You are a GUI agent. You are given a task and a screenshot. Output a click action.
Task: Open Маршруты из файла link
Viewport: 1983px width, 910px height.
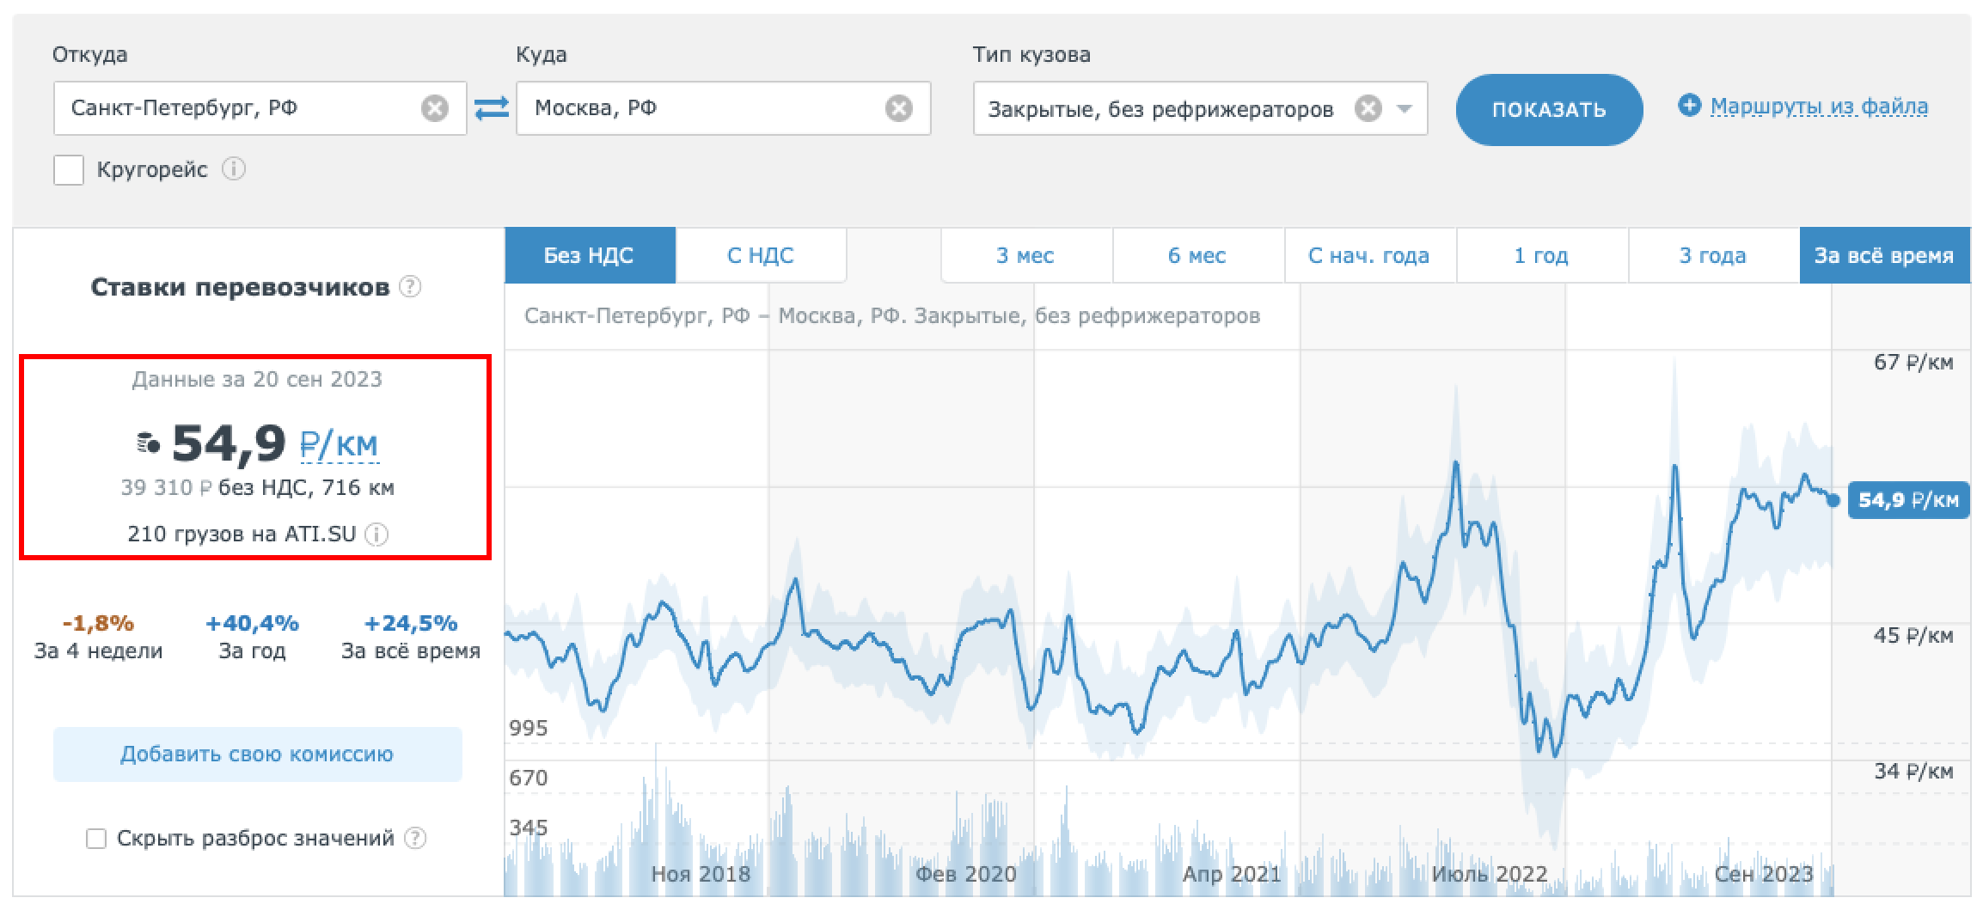[x=1819, y=107]
